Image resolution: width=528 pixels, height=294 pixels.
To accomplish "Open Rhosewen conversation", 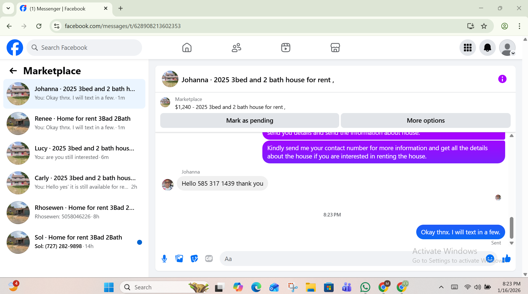I will (x=74, y=213).
